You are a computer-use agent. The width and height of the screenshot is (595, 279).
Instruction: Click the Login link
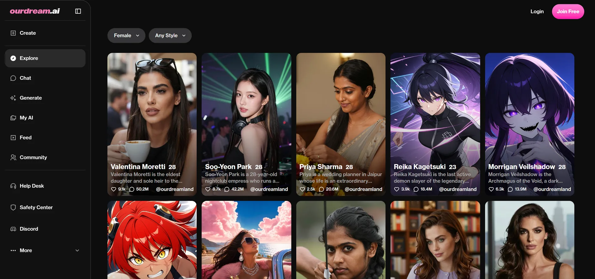(537, 11)
